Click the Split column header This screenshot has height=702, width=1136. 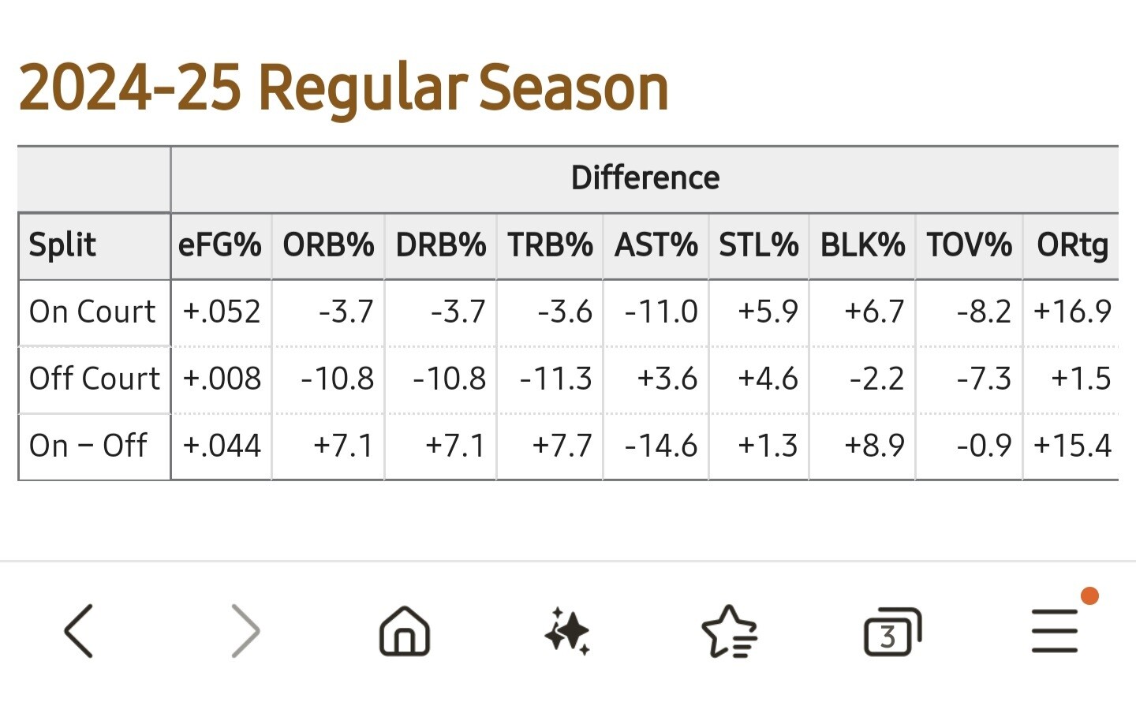click(62, 245)
